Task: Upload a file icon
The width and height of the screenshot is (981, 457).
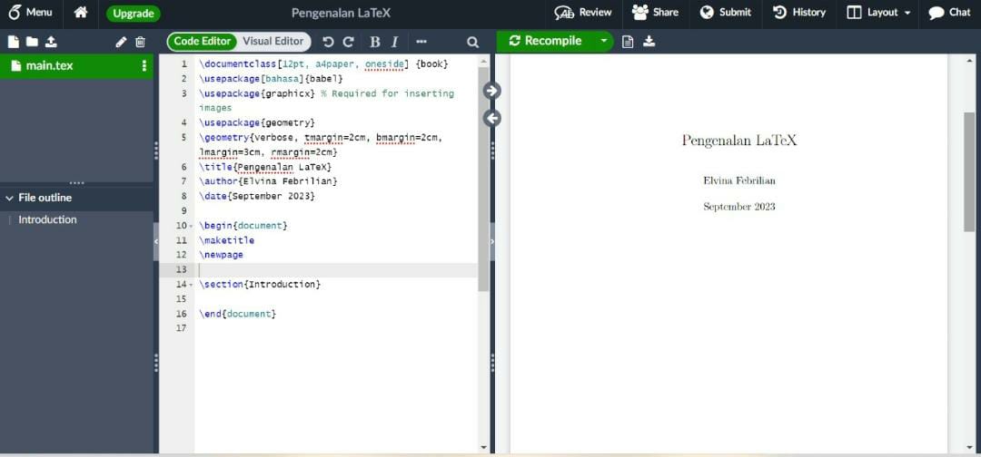Action: [51, 42]
